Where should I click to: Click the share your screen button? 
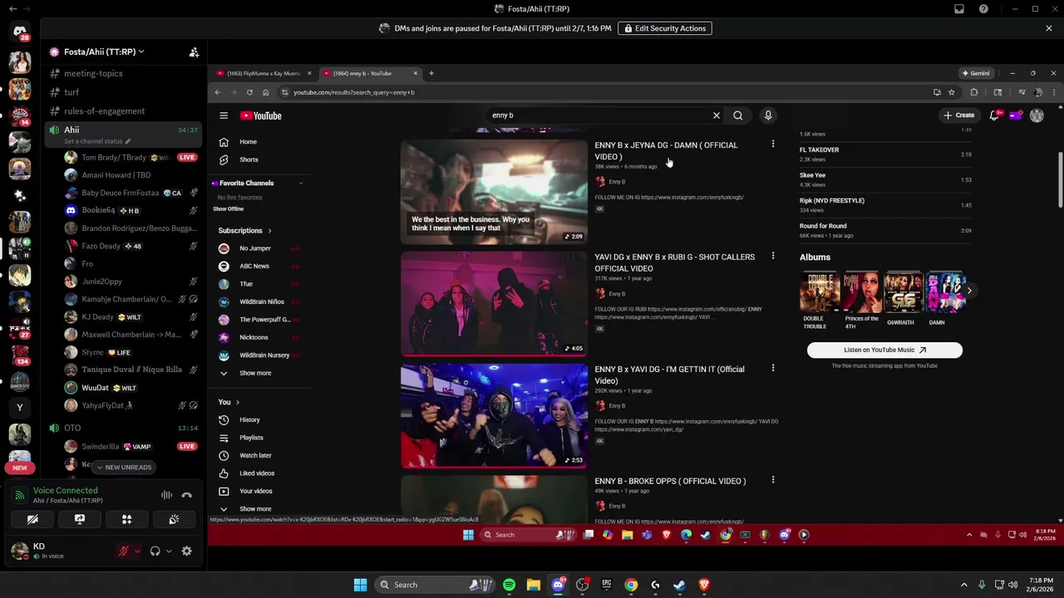(80, 519)
